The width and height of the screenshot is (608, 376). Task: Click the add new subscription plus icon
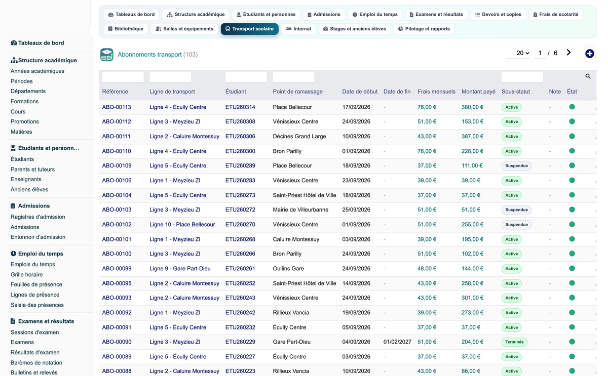click(x=589, y=54)
